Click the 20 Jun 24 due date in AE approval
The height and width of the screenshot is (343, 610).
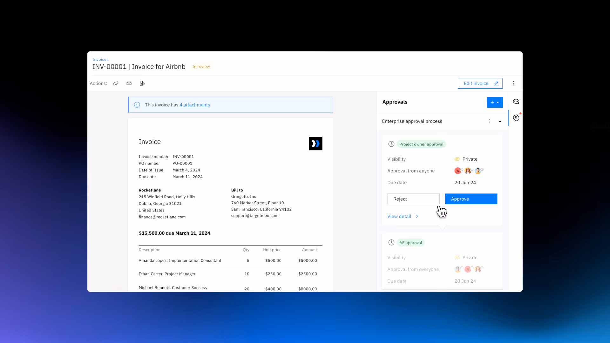pyautogui.click(x=465, y=281)
